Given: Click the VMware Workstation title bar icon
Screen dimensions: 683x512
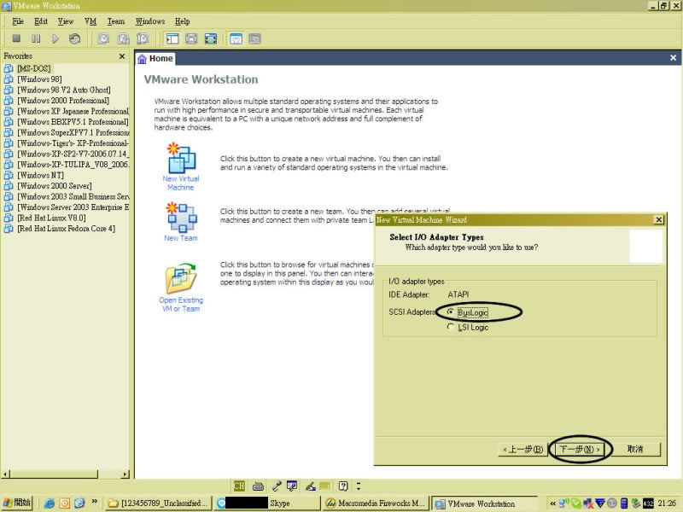Looking at the screenshot, I should point(6,6).
